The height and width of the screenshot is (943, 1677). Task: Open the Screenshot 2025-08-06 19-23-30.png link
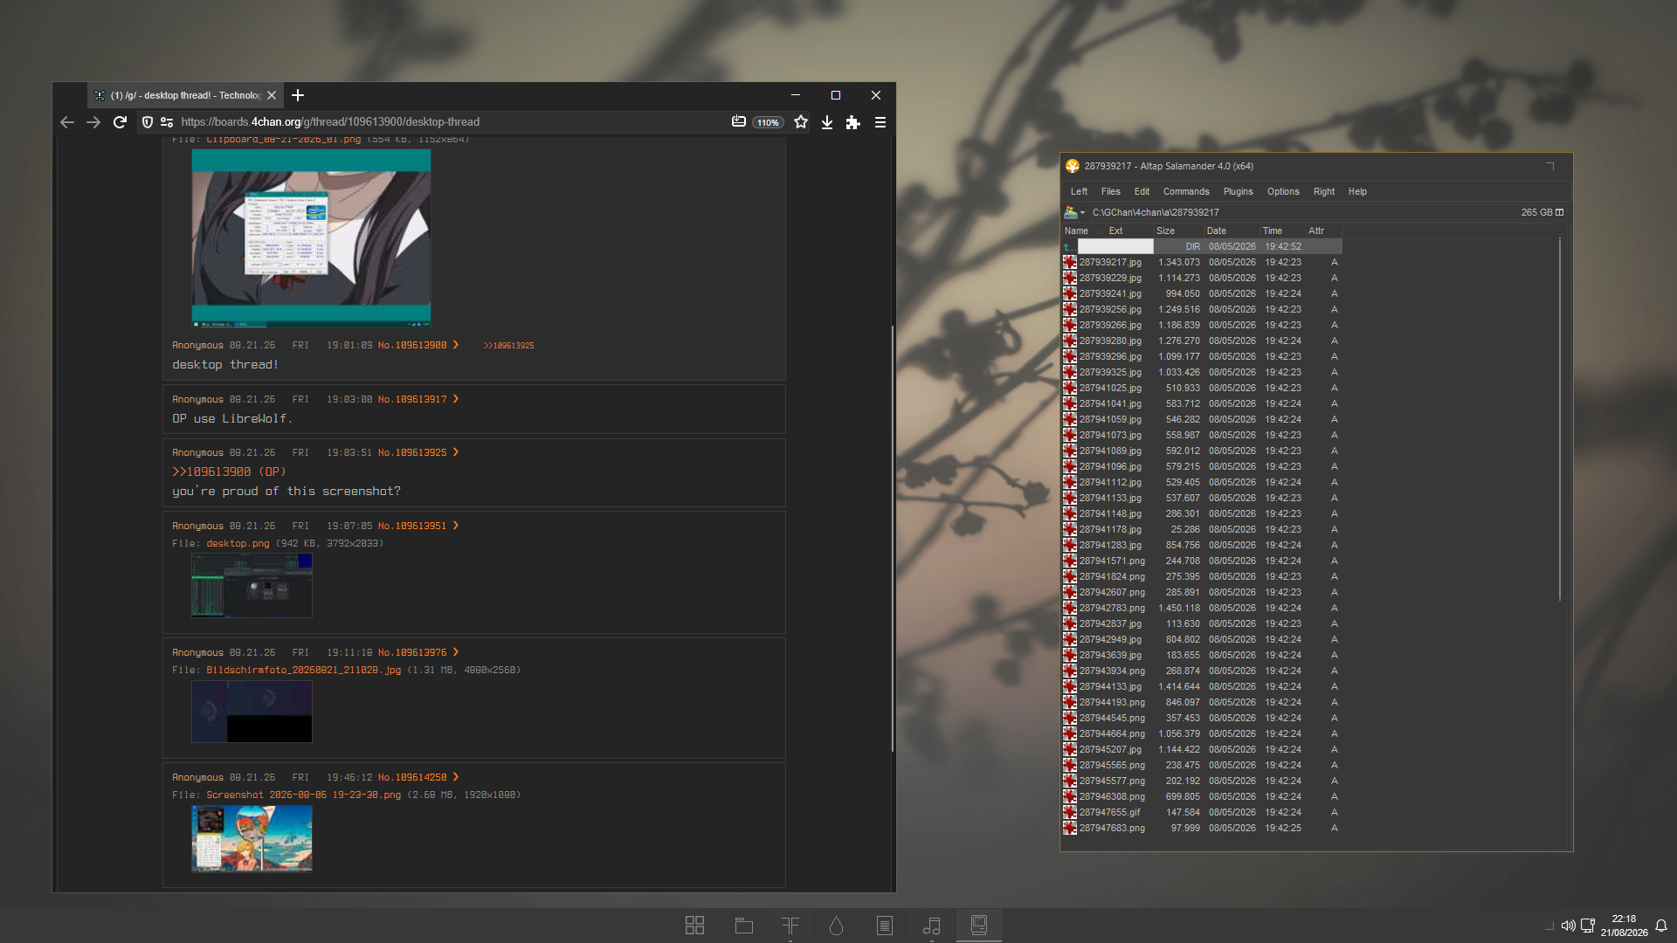pos(303,795)
